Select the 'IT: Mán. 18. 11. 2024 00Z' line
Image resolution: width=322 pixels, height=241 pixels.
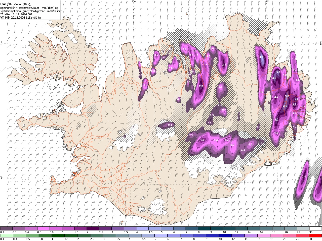click(x=16, y=14)
